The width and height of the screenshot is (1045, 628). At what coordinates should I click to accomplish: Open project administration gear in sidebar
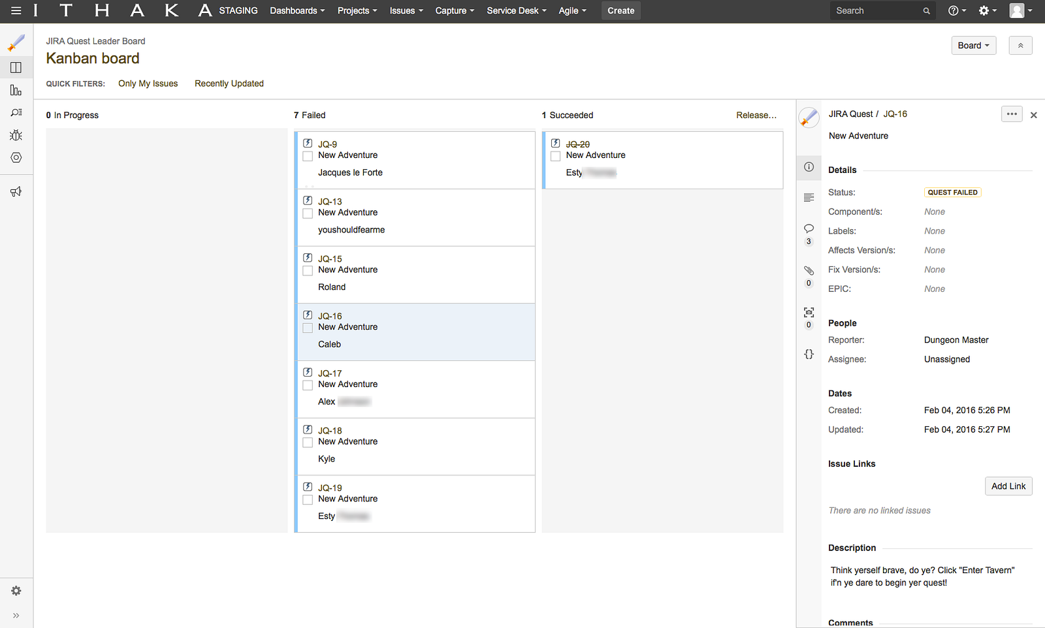pyautogui.click(x=16, y=591)
